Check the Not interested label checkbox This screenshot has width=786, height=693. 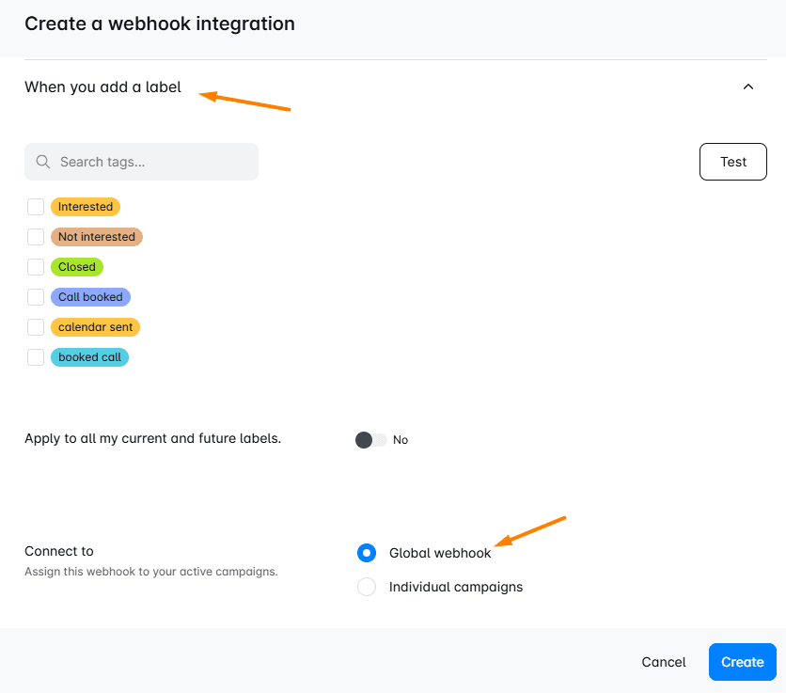pyautogui.click(x=36, y=237)
